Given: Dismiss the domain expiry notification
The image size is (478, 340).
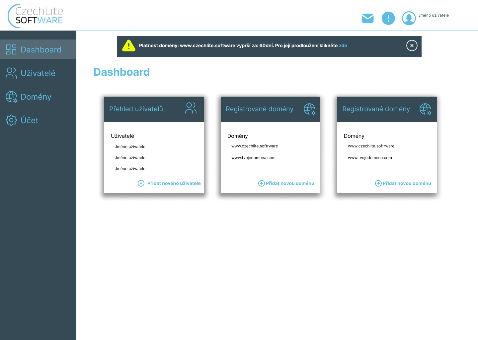Looking at the screenshot, I should point(412,45).
